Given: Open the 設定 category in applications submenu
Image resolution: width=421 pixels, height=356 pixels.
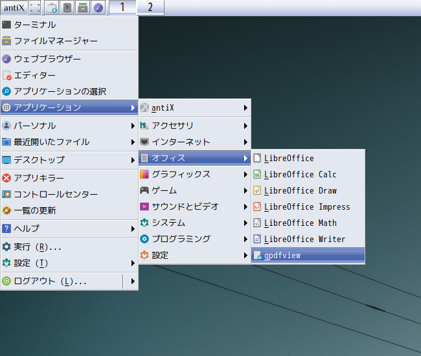Looking at the screenshot, I should coord(195,255).
